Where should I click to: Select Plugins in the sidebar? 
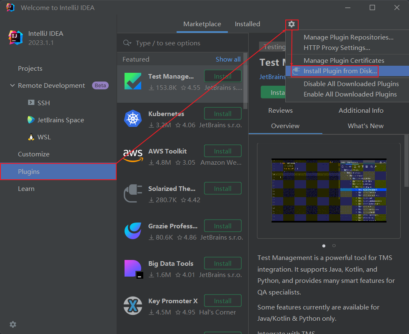(x=58, y=171)
